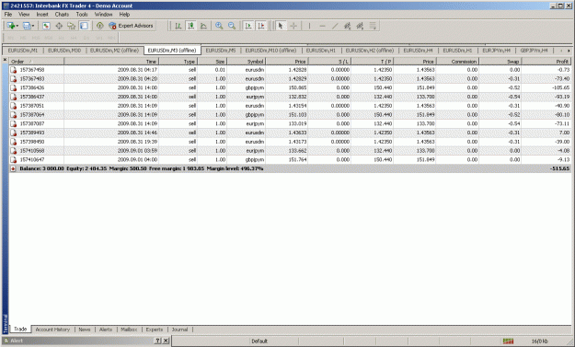
Task: Switch to line chart display
Action: pyautogui.click(x=203, y=26)
